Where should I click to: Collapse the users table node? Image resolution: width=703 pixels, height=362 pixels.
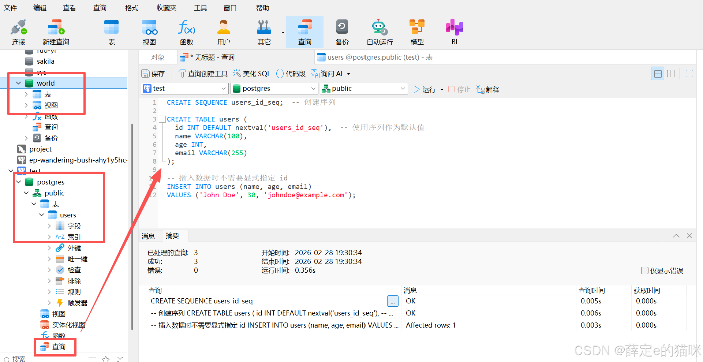click(x=41, y=215)
